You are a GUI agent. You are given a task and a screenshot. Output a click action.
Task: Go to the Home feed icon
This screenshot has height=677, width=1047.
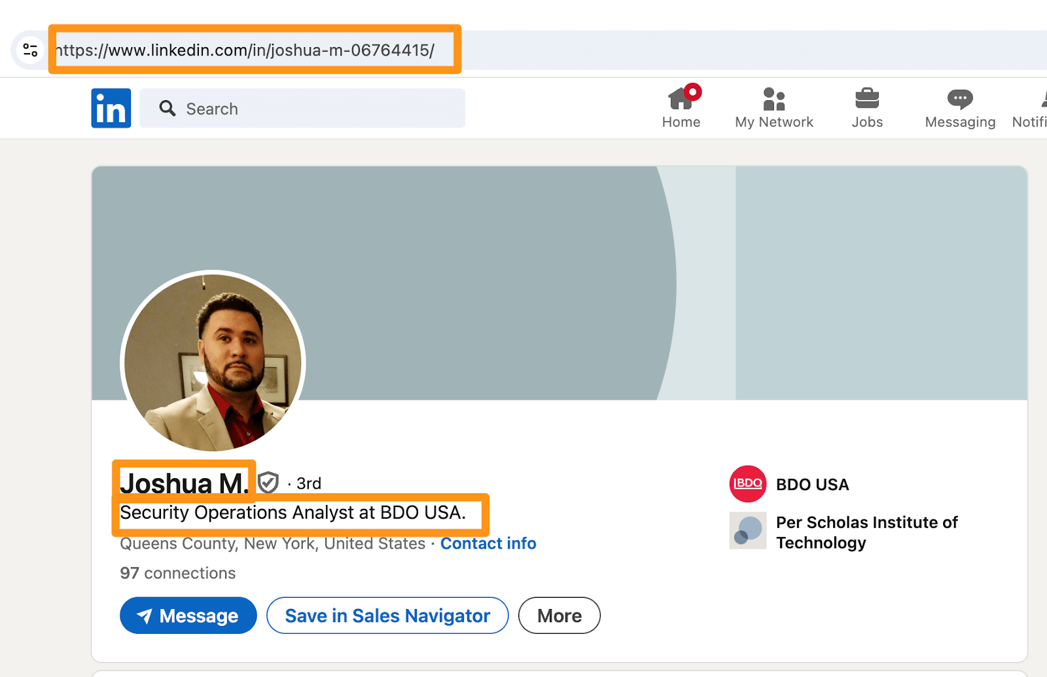click(x=681, y=99)
